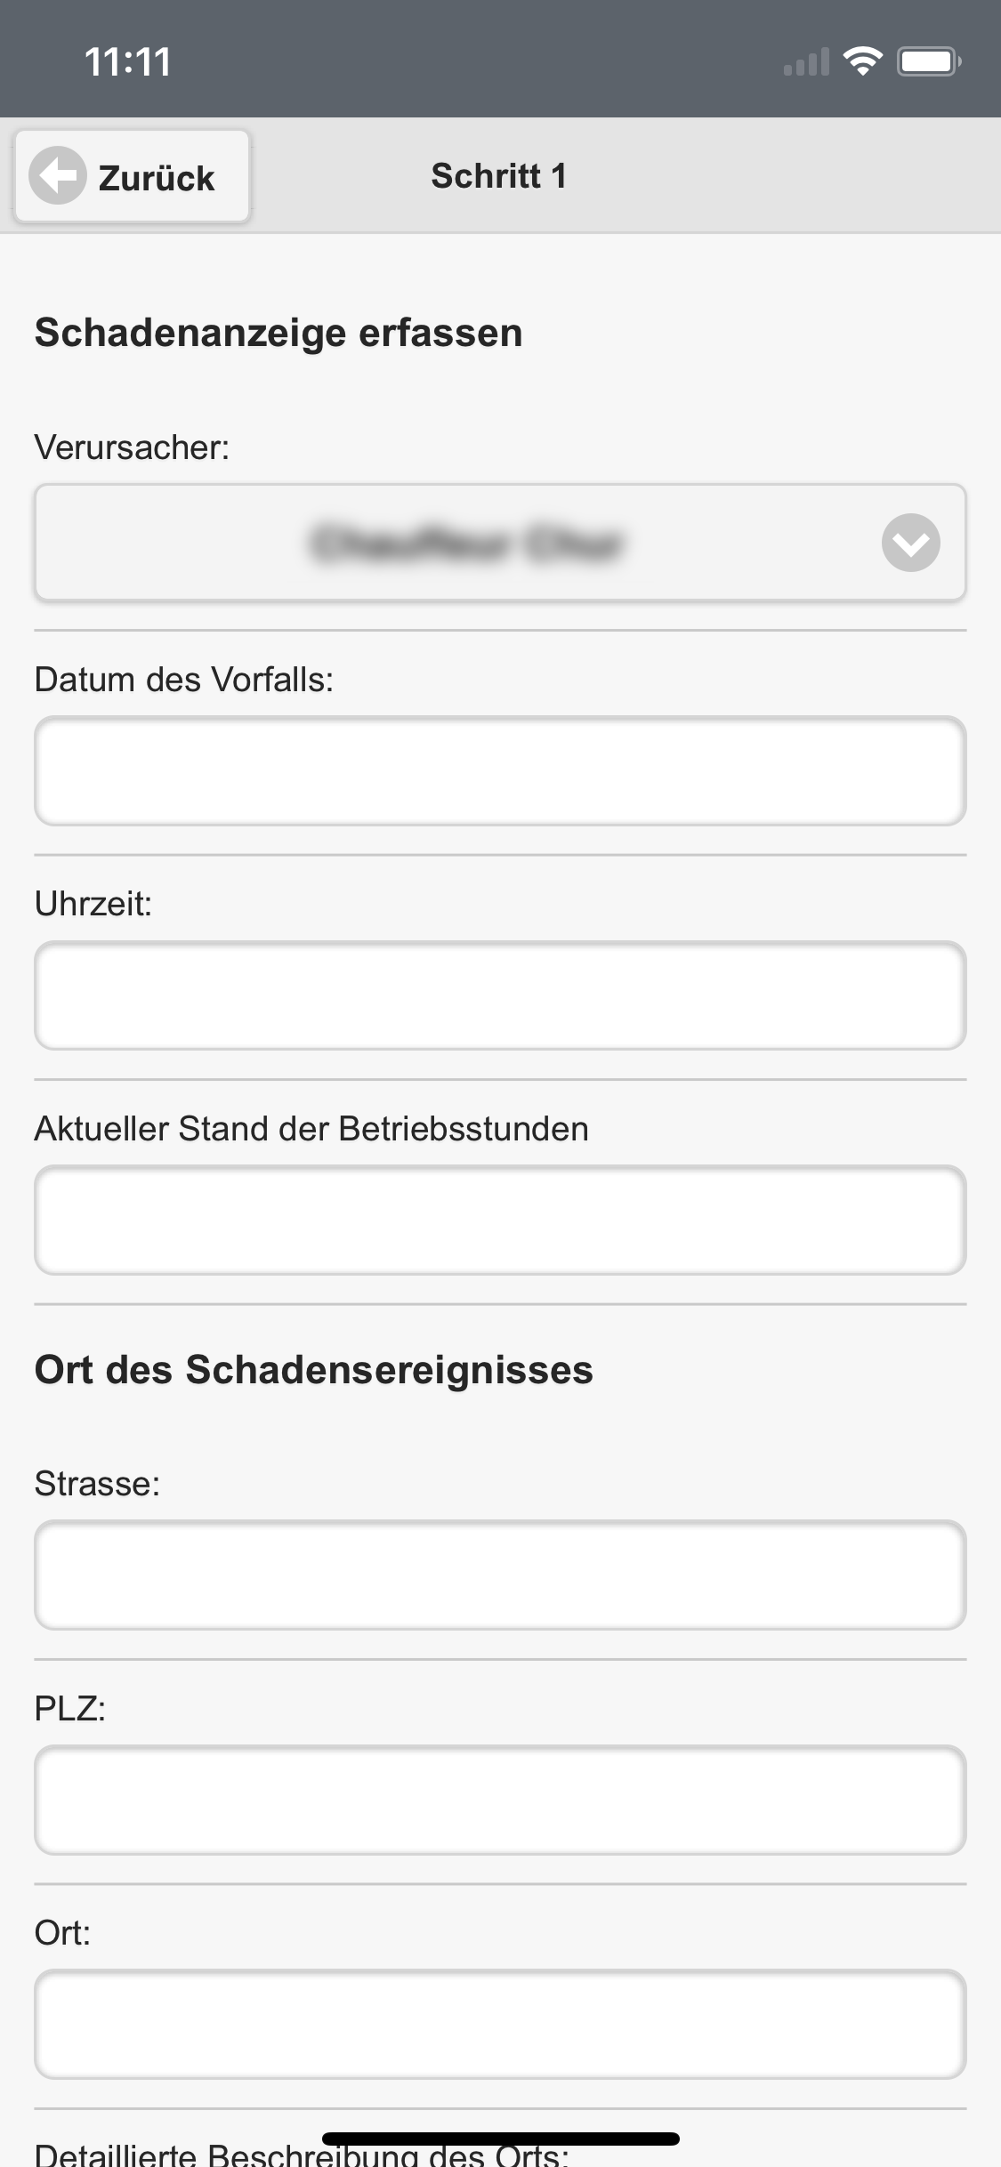Focus the Strasse input field
Screen dimensions: 1001x2167
(x=499, y=1575)
